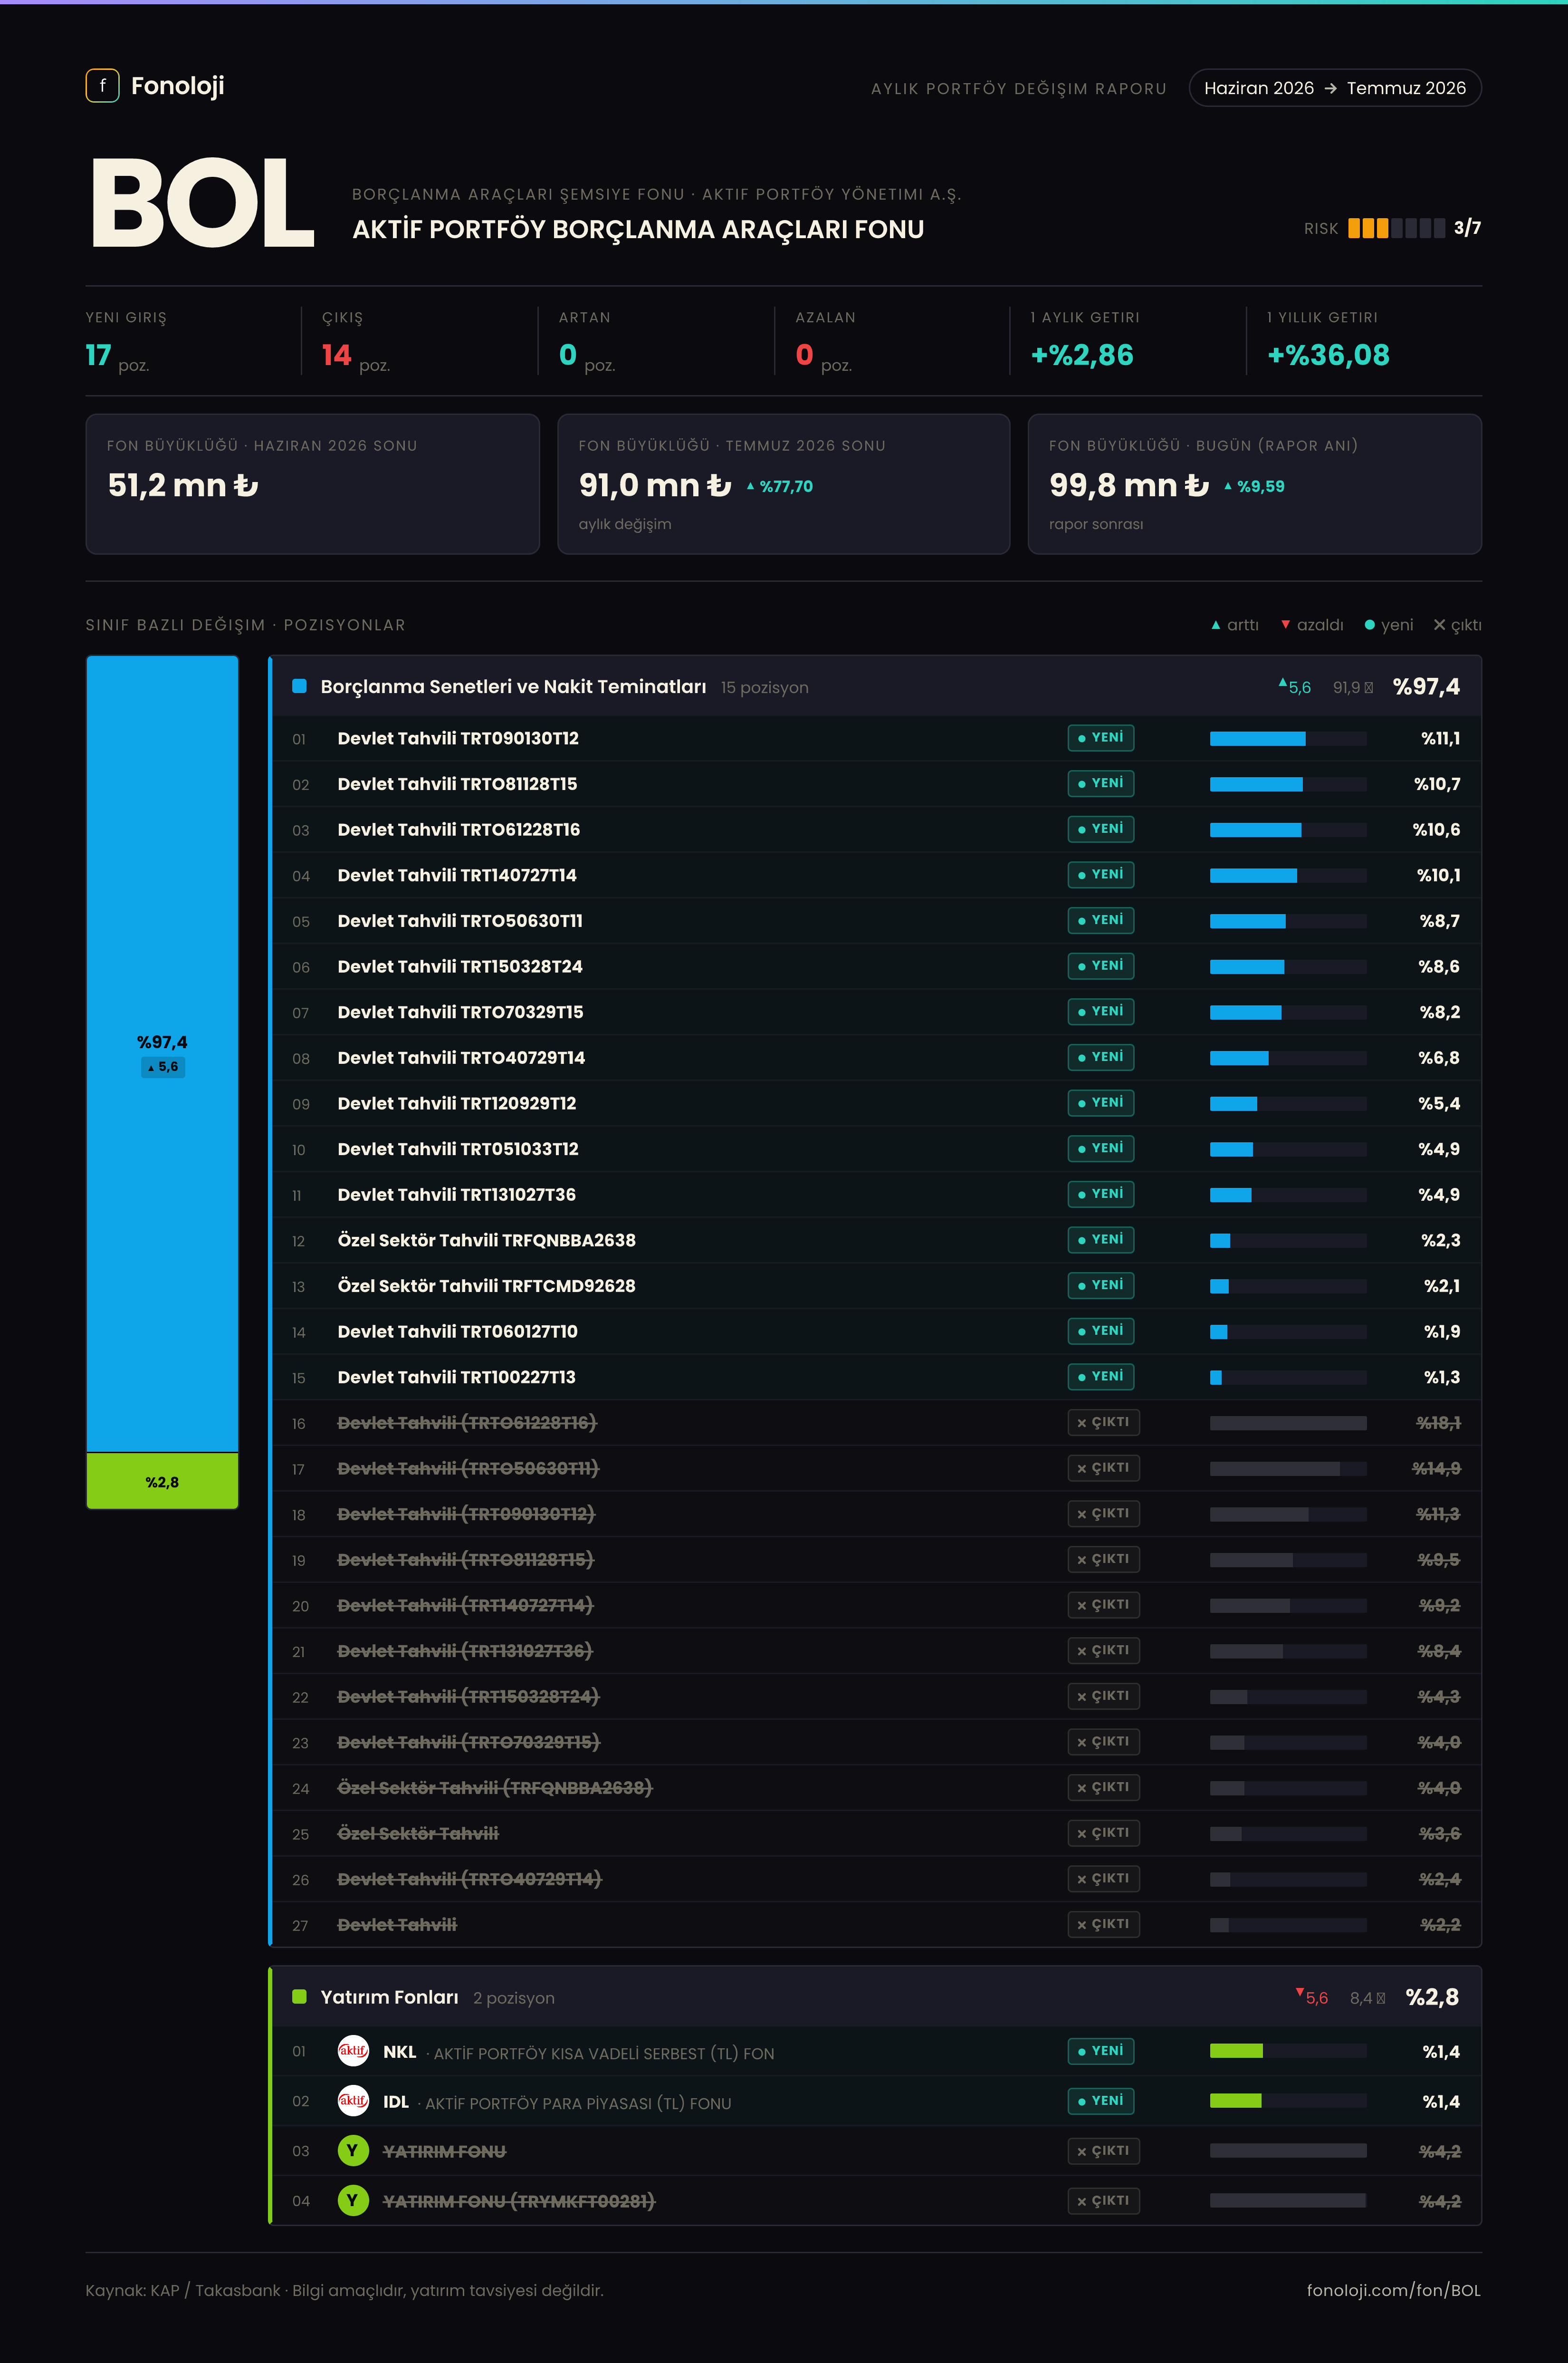Click the weight bar for Özel Sektör Tahvili TRFQNBBA2638

[1288, 1241]
